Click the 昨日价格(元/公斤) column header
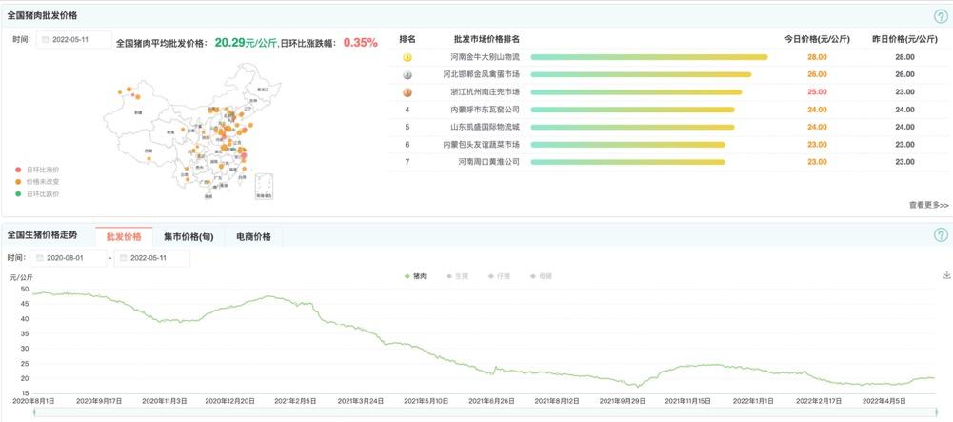 (x=905, y=39)
